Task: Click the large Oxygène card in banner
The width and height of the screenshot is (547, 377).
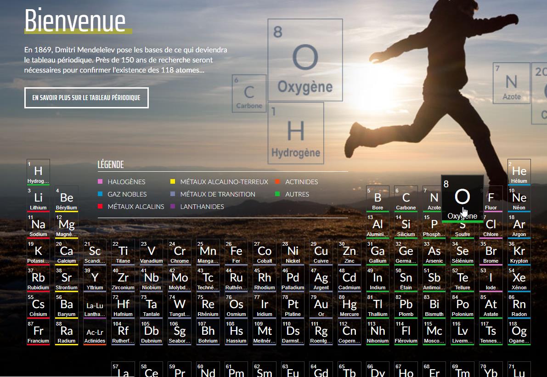Action: click(x=305, y=60)
